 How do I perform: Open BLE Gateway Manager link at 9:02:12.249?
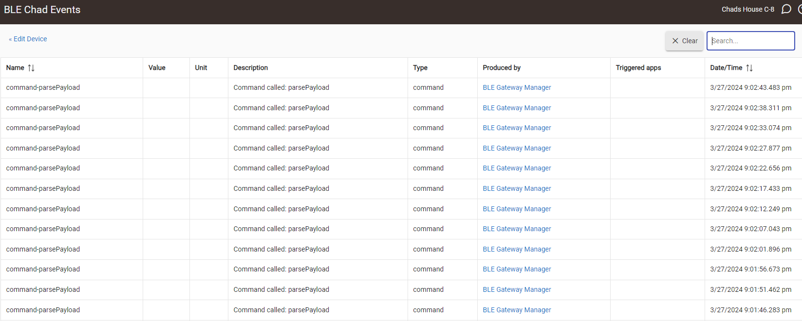pos(517,209)
